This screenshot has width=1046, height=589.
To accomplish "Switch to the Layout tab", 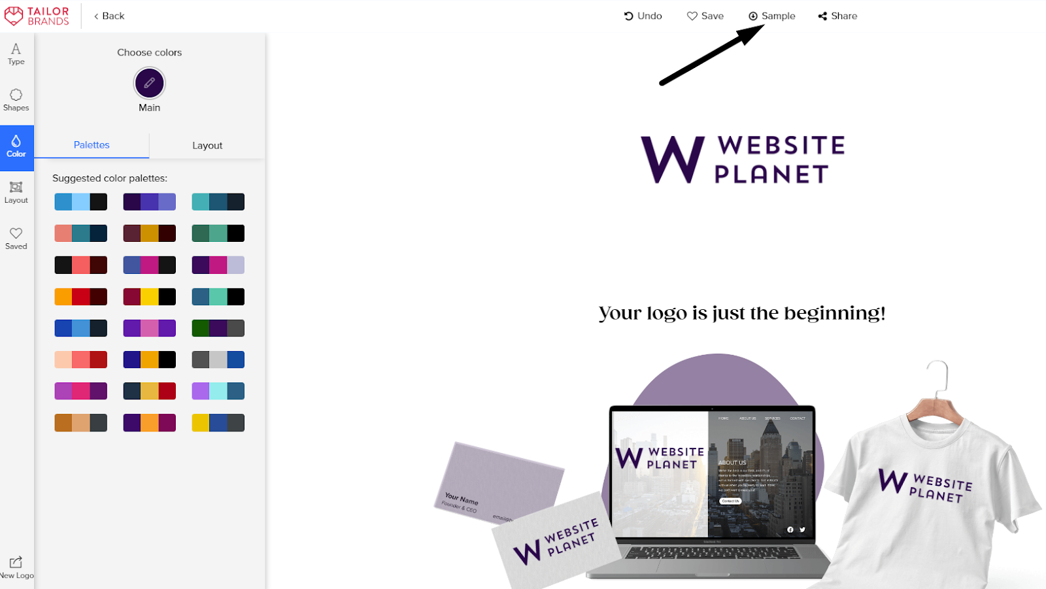I will (207, 145).
